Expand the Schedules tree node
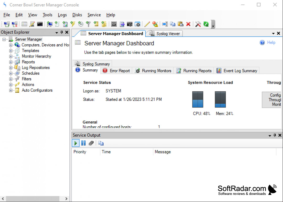Image resolution: width=283 pixels, height=202 pixels. pyautogui.click(x=11, y=73)
